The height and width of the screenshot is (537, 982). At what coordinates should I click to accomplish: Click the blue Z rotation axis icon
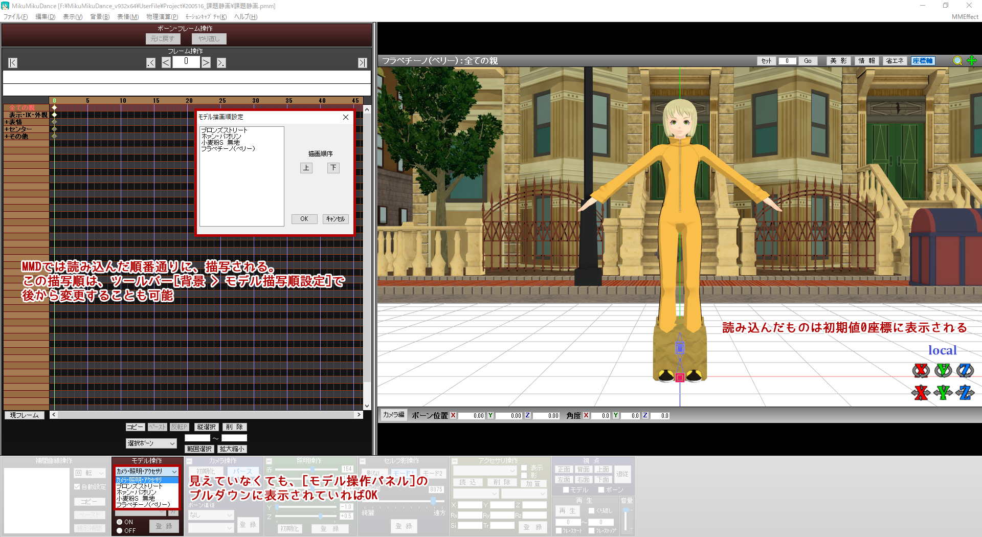[x=965, y=370]
